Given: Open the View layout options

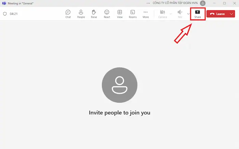Looking at the screenshot, I should tap(120, 14).
